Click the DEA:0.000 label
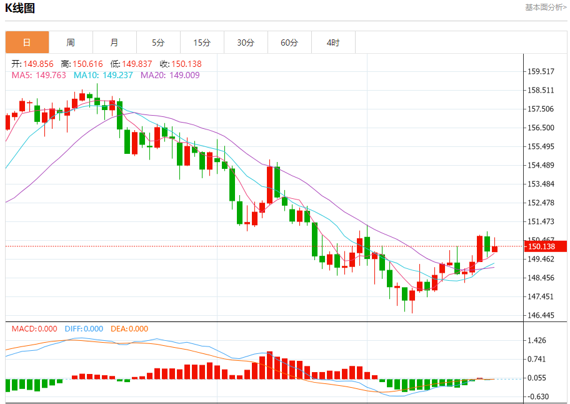The image size is (570, 404). click(129, 329)
